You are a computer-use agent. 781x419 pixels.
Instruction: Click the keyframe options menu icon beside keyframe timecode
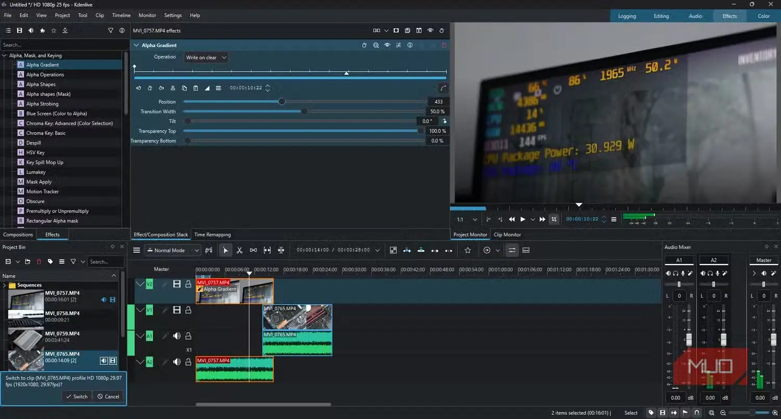pos(218,88)
